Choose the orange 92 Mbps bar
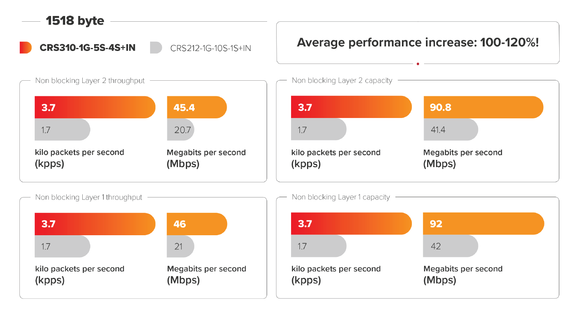This screenshot has width=581, height=322. coord(483,224)
